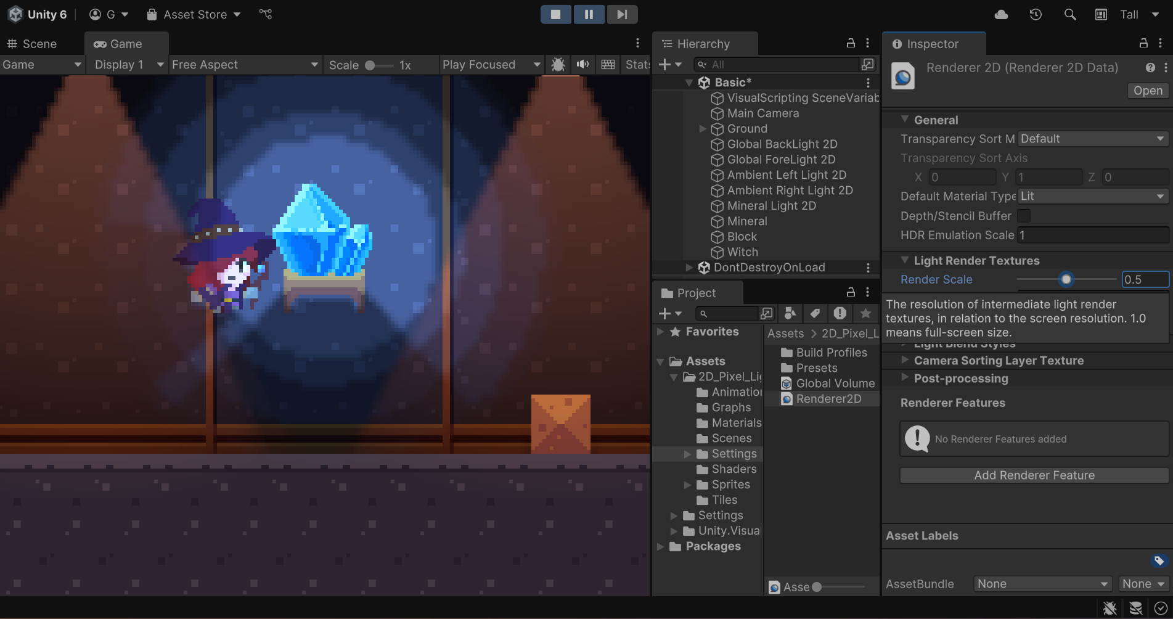The height and width of the screenshot is (619, 1173).
Task: Click the Render Scale slider handle
Action: [1066, 279]
